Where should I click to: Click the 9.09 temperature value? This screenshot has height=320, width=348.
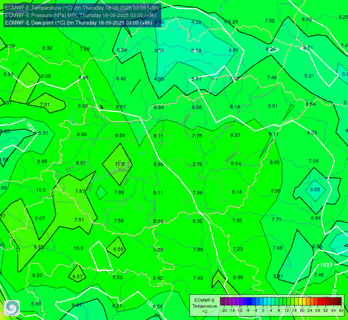(x=83, y=106)
